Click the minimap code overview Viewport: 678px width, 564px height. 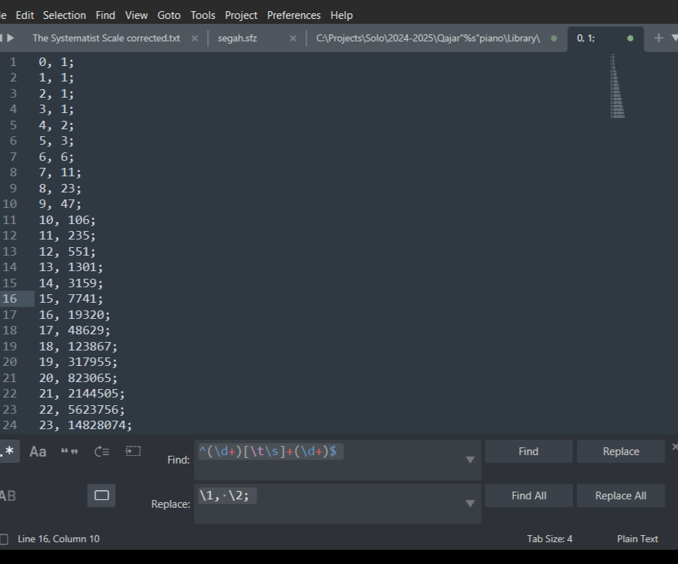[x=617, y=86]
